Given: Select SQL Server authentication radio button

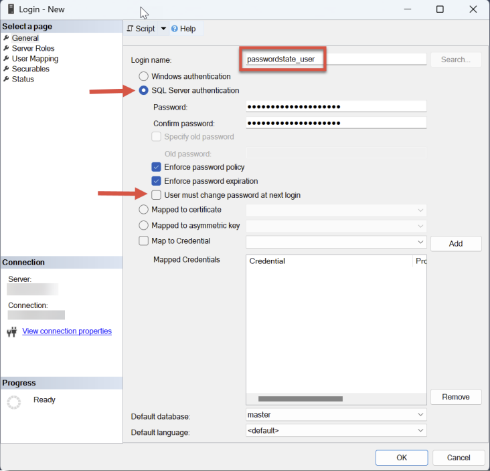Looking at the screenshot, I should (x=143, y=90).
